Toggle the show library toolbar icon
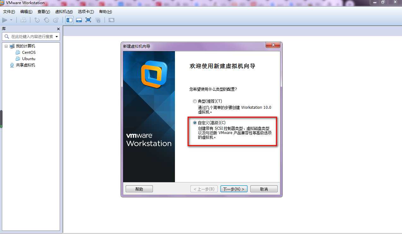Screen dimensions: 402x234 tap(69, 20)
